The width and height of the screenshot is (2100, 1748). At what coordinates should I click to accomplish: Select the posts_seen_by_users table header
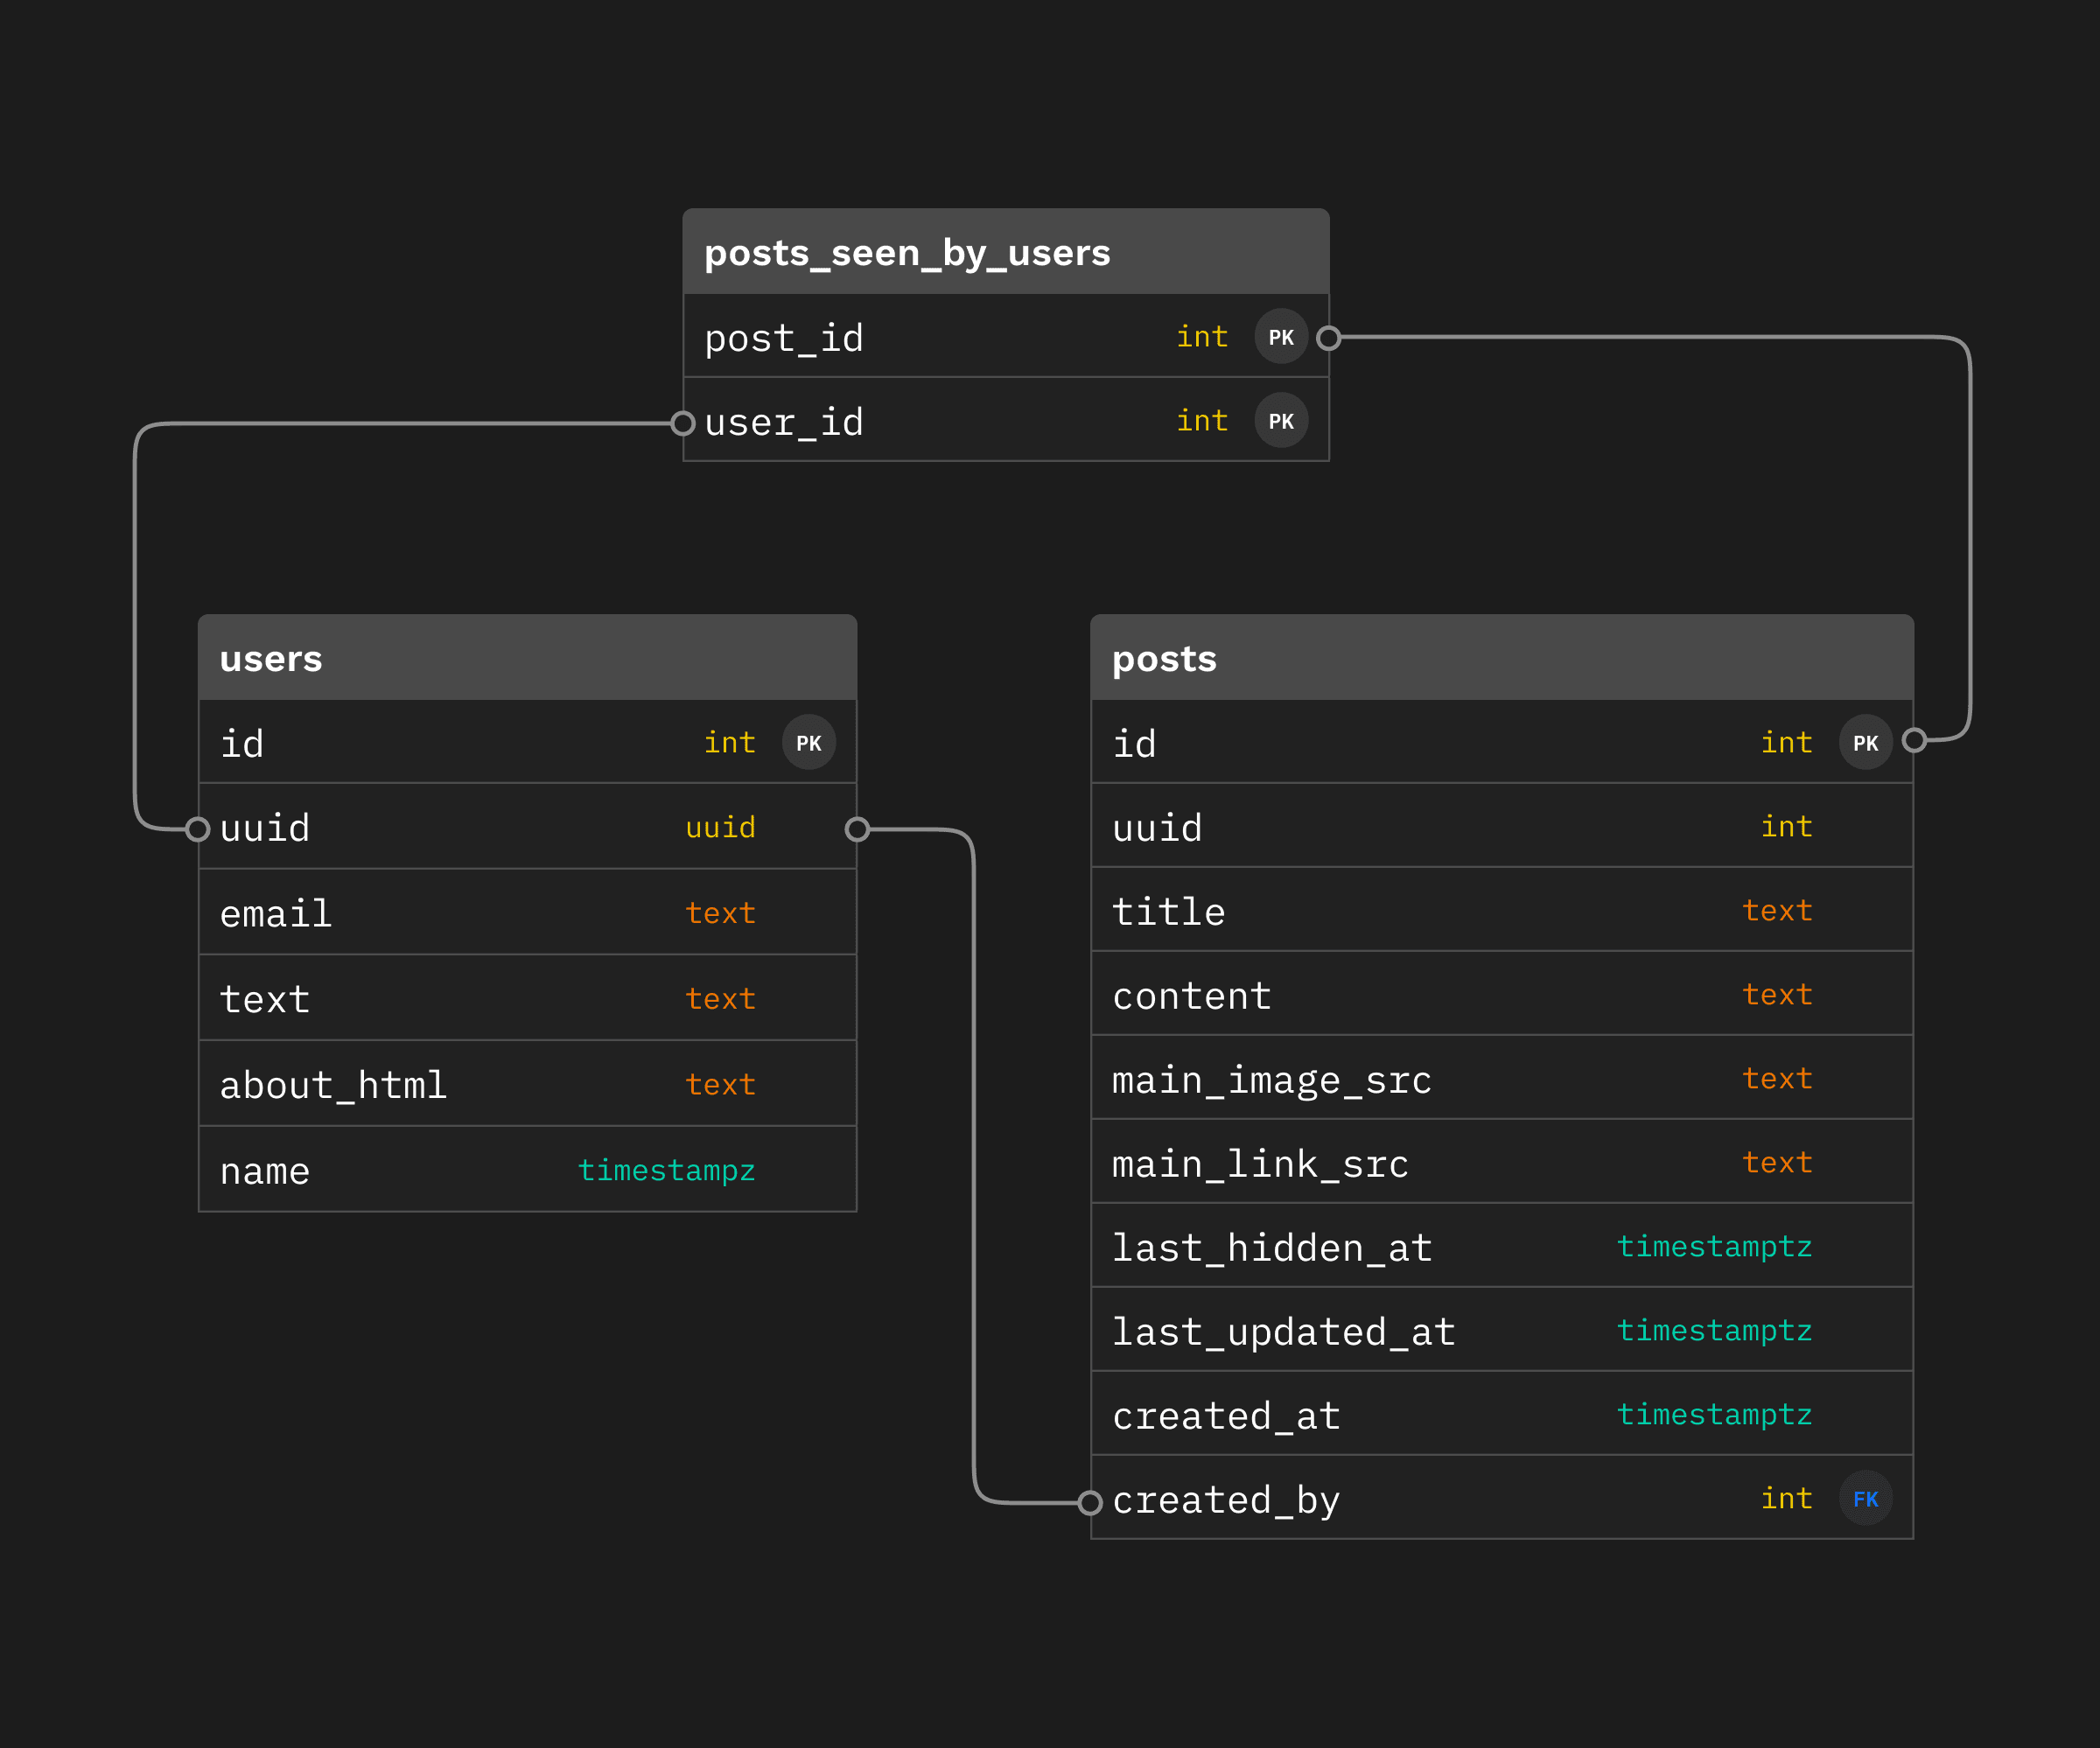click(1005, 252)
